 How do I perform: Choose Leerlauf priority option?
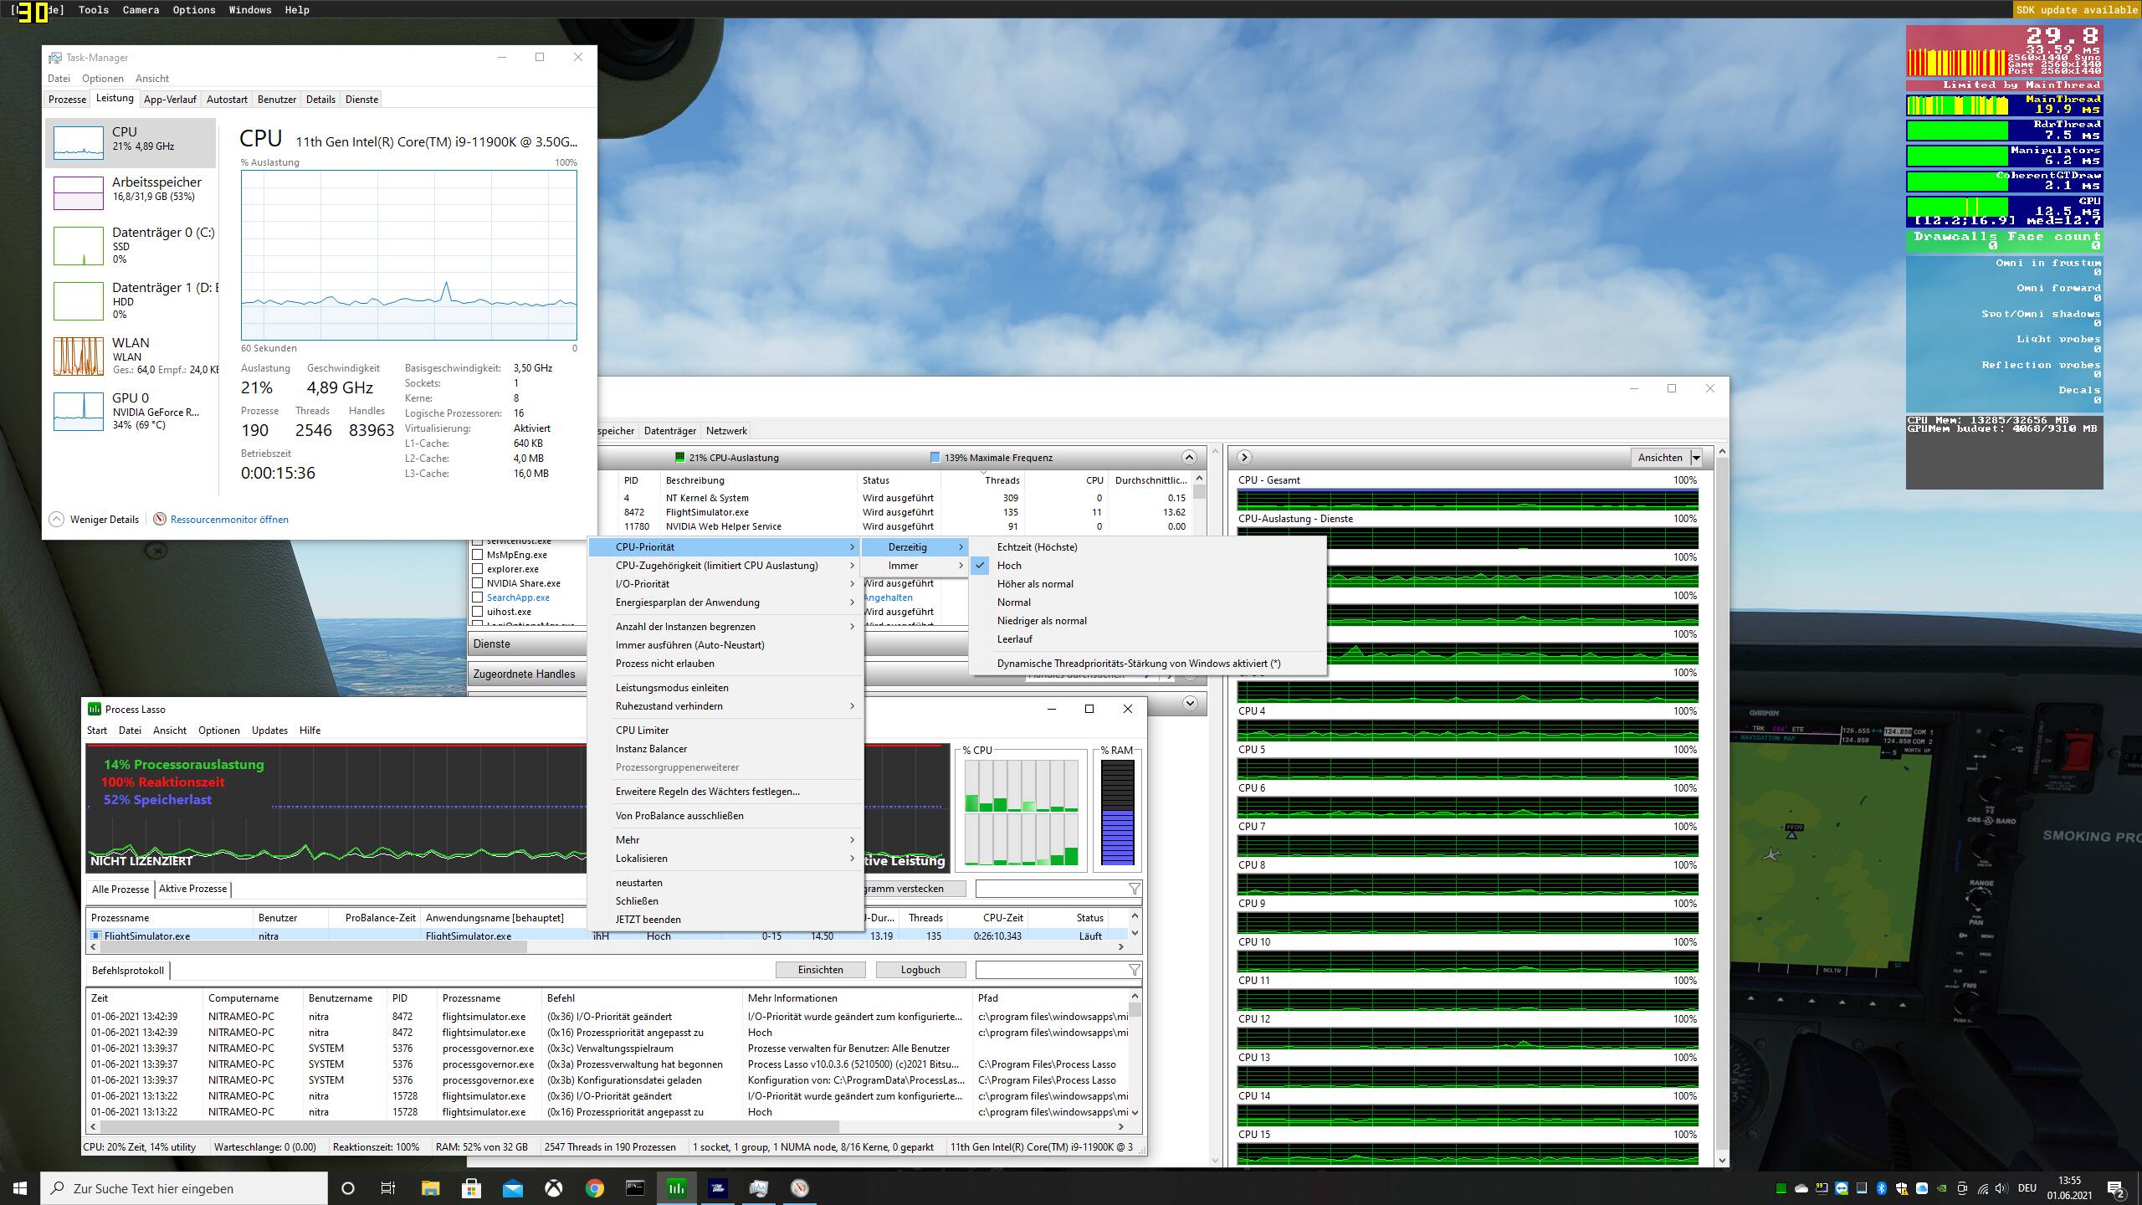tap(1147, 638)
